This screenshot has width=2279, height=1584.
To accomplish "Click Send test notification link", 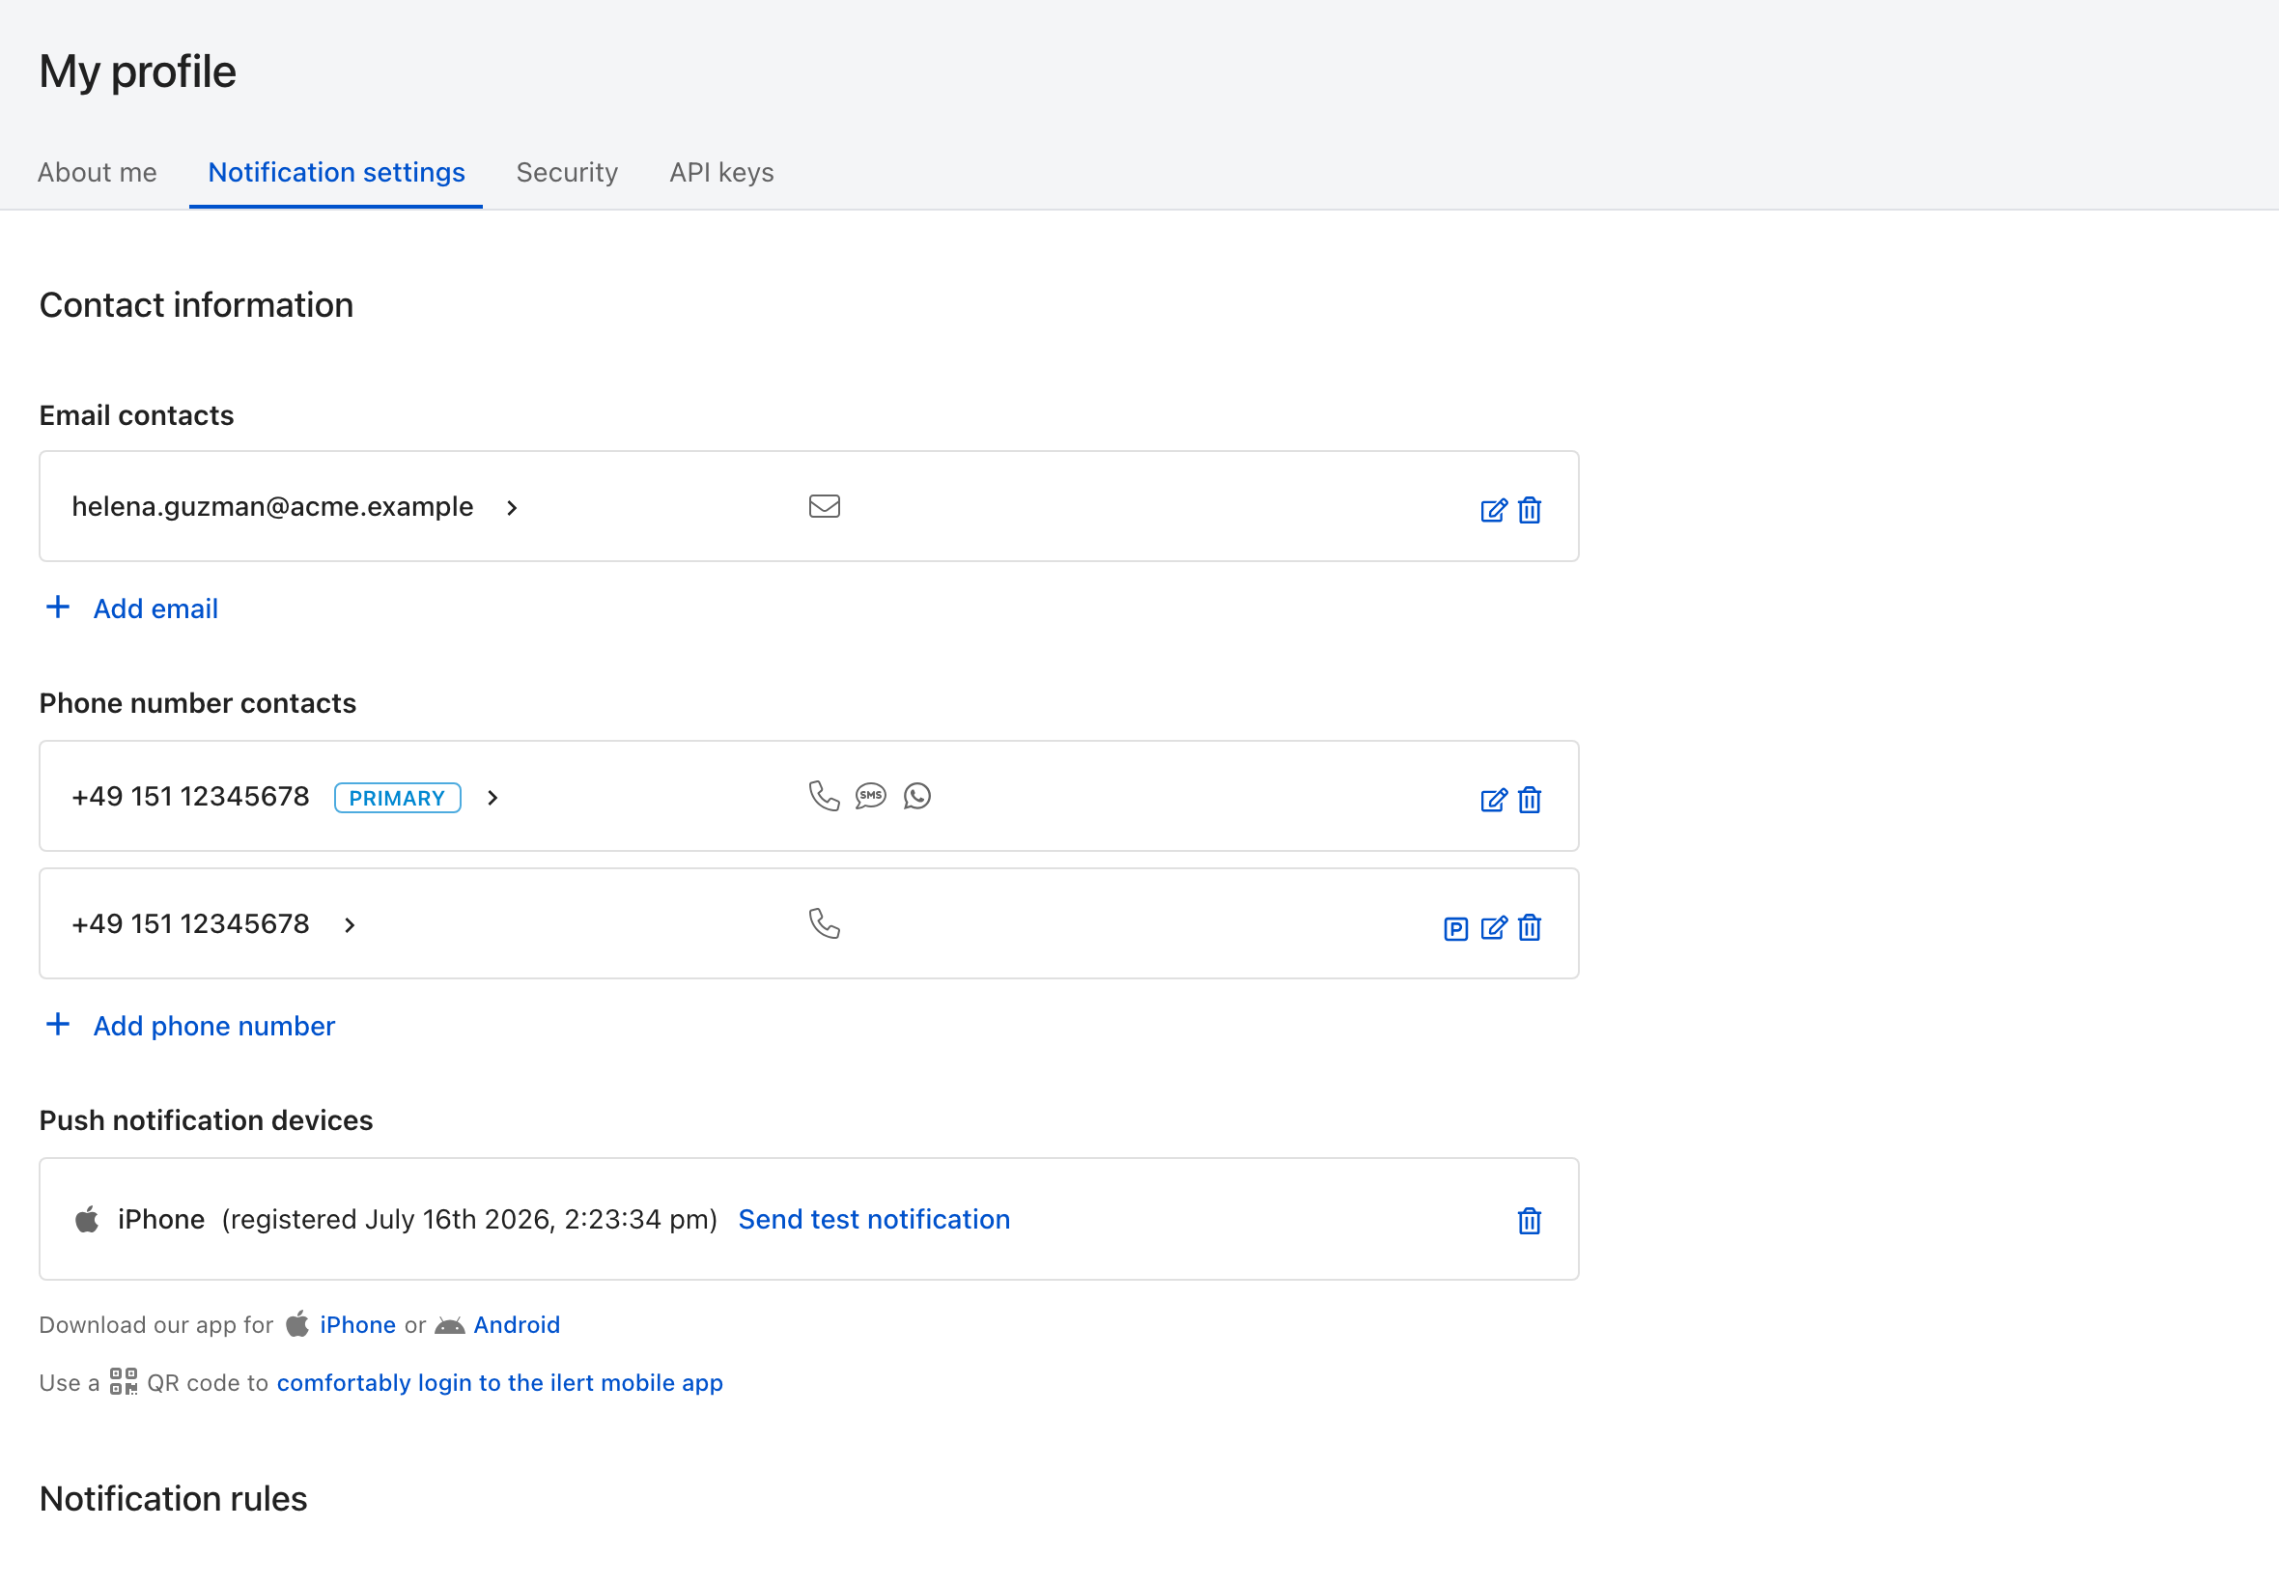I will [x=874, y=1219].
